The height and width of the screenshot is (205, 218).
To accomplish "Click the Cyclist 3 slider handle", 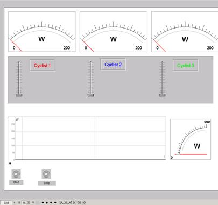I will [x=163, y=95].
